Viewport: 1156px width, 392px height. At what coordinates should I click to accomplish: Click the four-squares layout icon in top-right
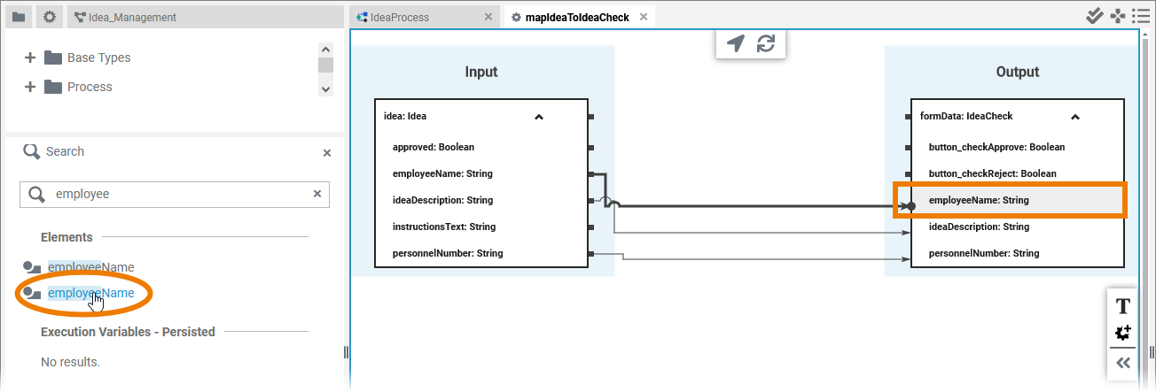[x=1117, y=16]
